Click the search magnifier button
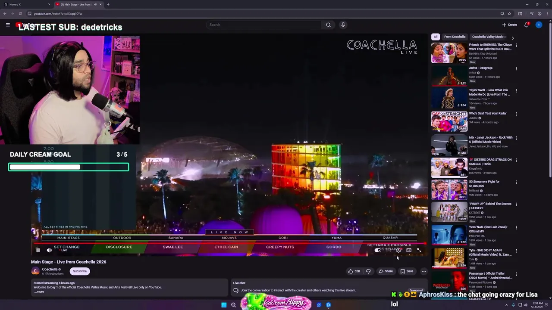 [x=328, y=25]
